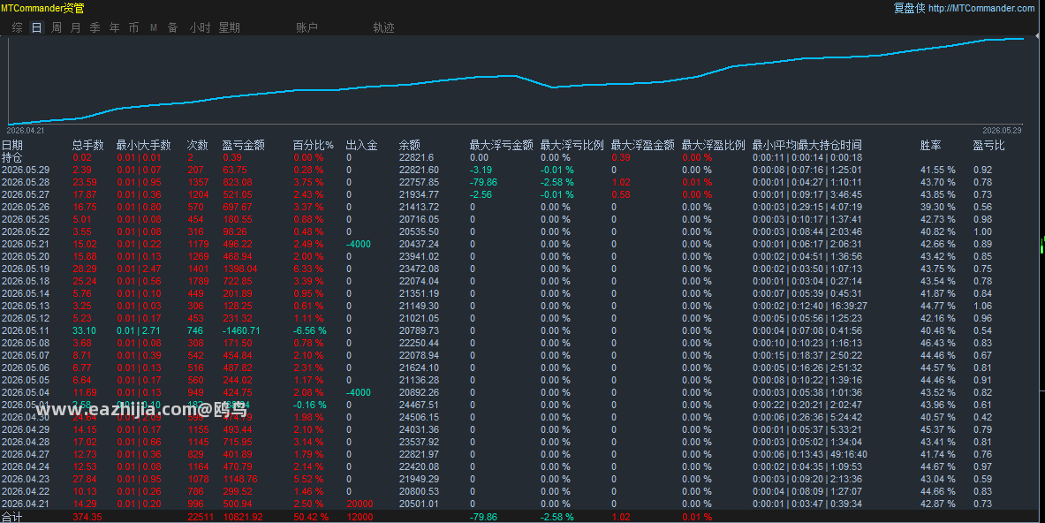Image resolution: width=1045 pixels, height=523 pixels.
Task: Click the 盈亏金额 column header
Action: tap(243, 145)
